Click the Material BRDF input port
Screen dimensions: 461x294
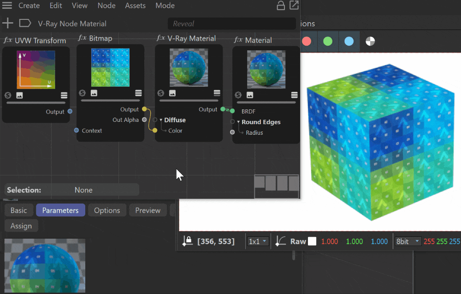[232, 111]
